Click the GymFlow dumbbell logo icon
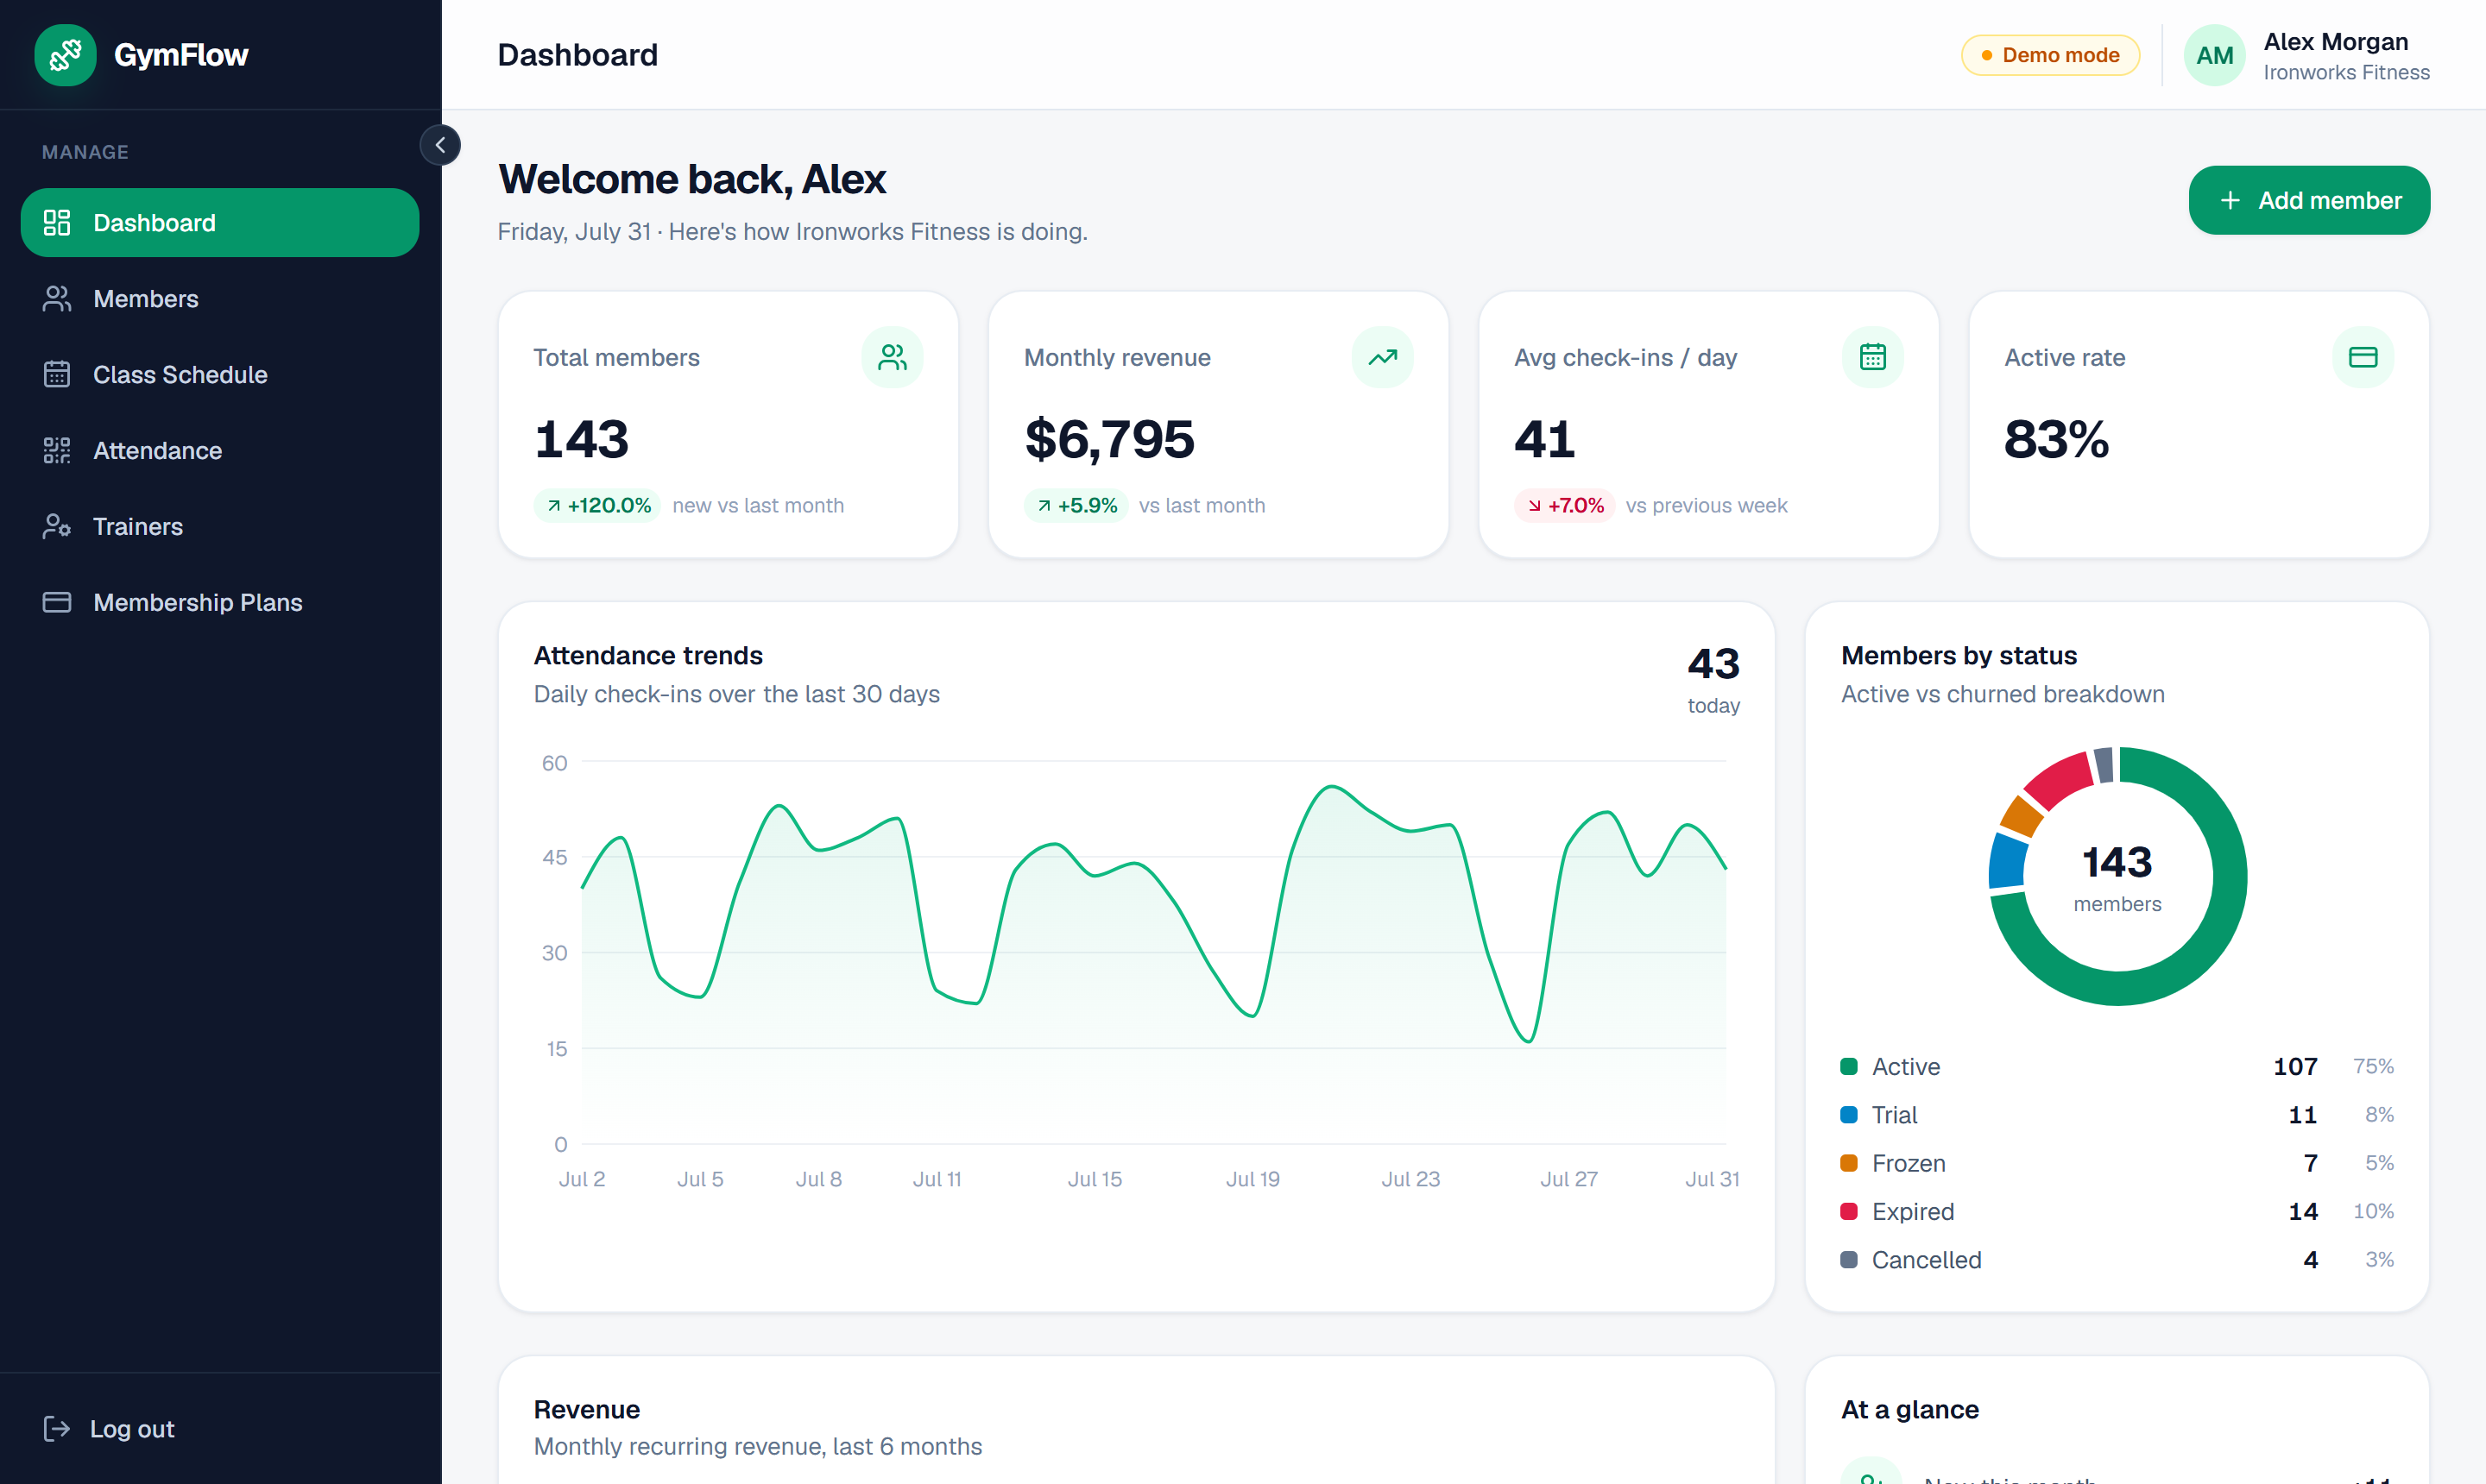The image size is (2486, 1484). click(x=65, y=55)
